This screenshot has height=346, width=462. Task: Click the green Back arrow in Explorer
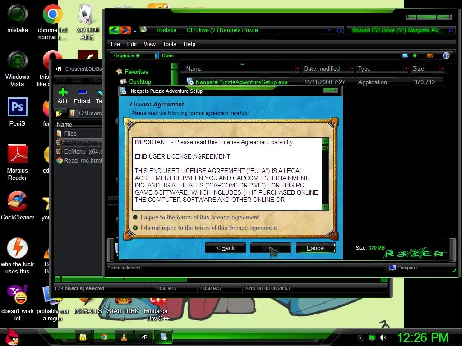point(114,30)
